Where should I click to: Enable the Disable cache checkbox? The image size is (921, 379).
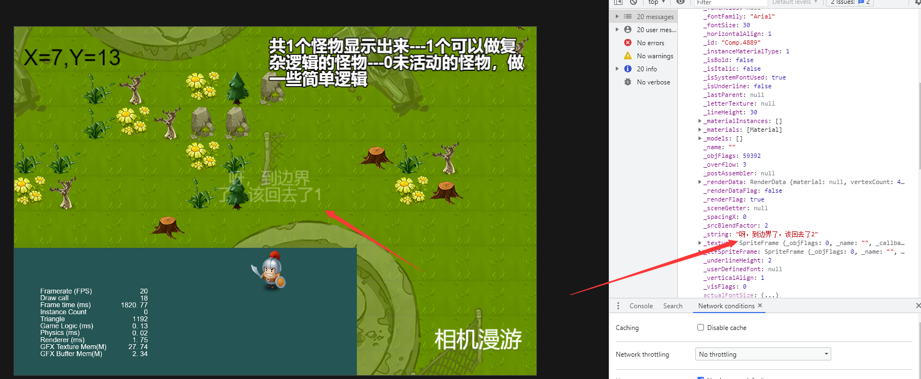(x=701, y=328)
